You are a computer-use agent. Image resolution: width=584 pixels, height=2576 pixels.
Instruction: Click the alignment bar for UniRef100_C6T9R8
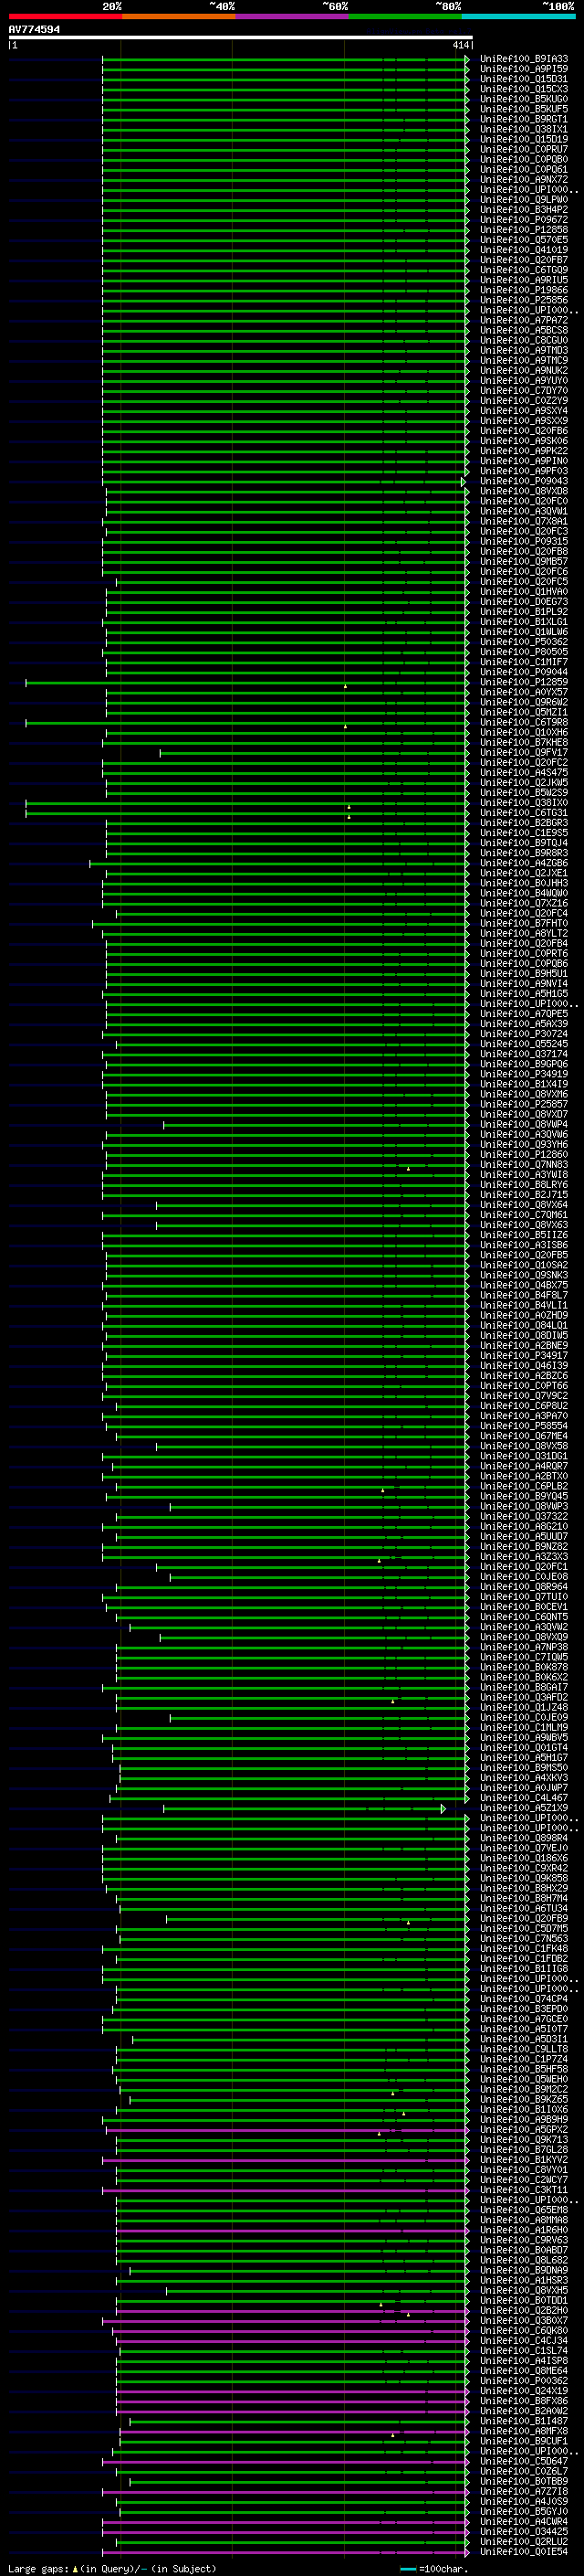click(246, 723)
